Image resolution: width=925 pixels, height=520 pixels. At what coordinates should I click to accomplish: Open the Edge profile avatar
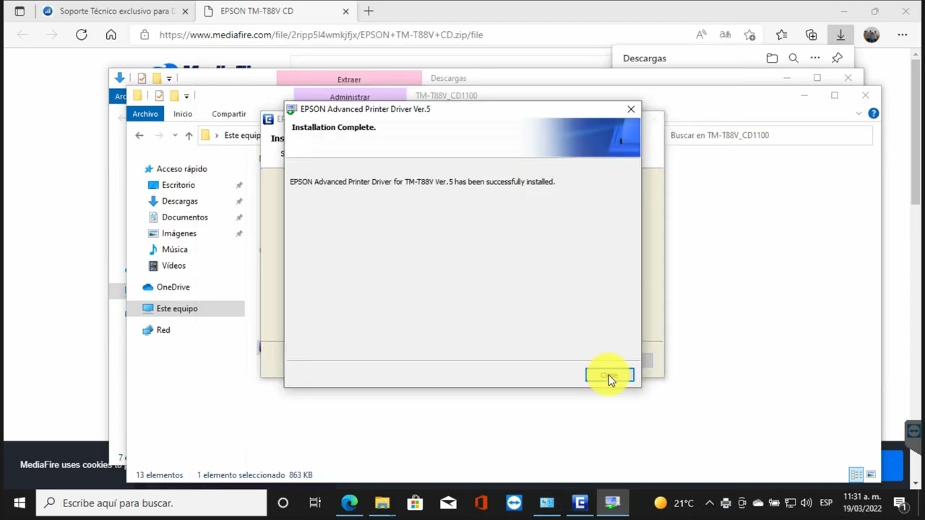(x=872, y=35)
